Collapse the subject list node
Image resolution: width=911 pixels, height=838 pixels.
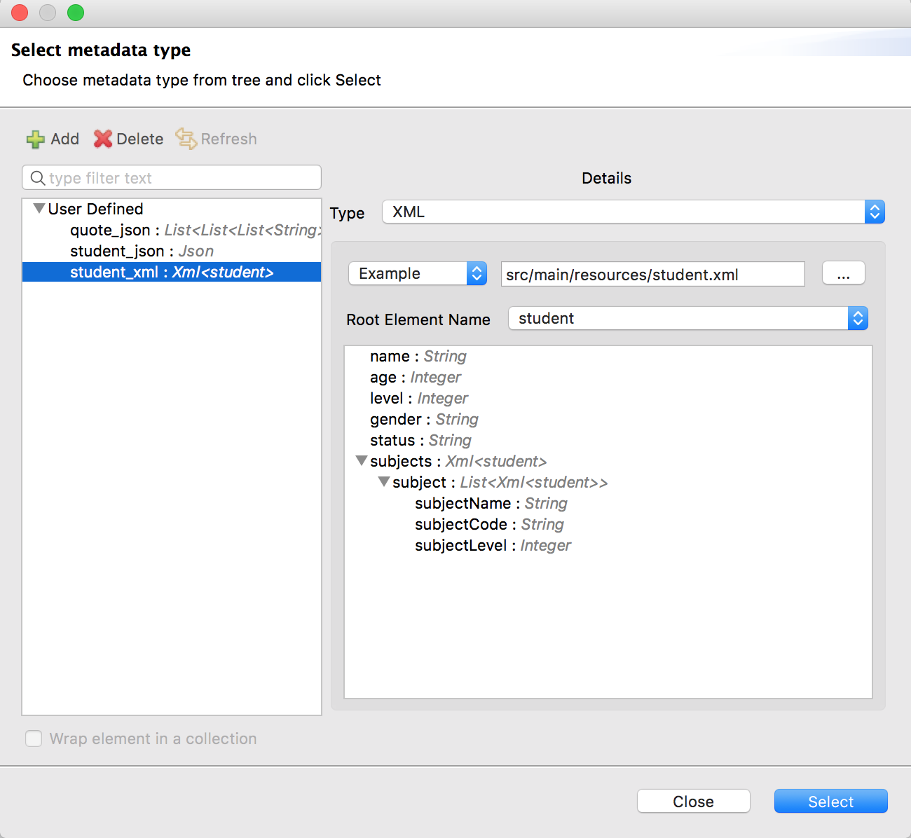pos(384,482)
